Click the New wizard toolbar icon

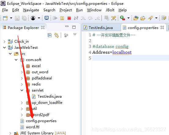tap(5, 18)
